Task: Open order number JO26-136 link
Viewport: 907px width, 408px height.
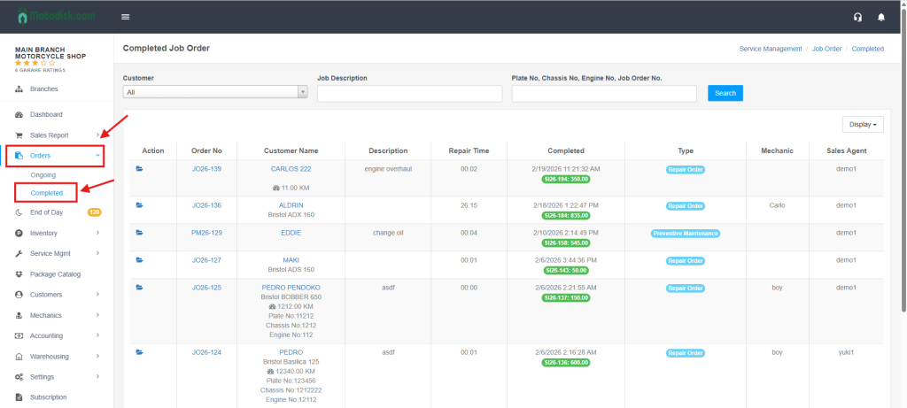Action: click(206, 205)
